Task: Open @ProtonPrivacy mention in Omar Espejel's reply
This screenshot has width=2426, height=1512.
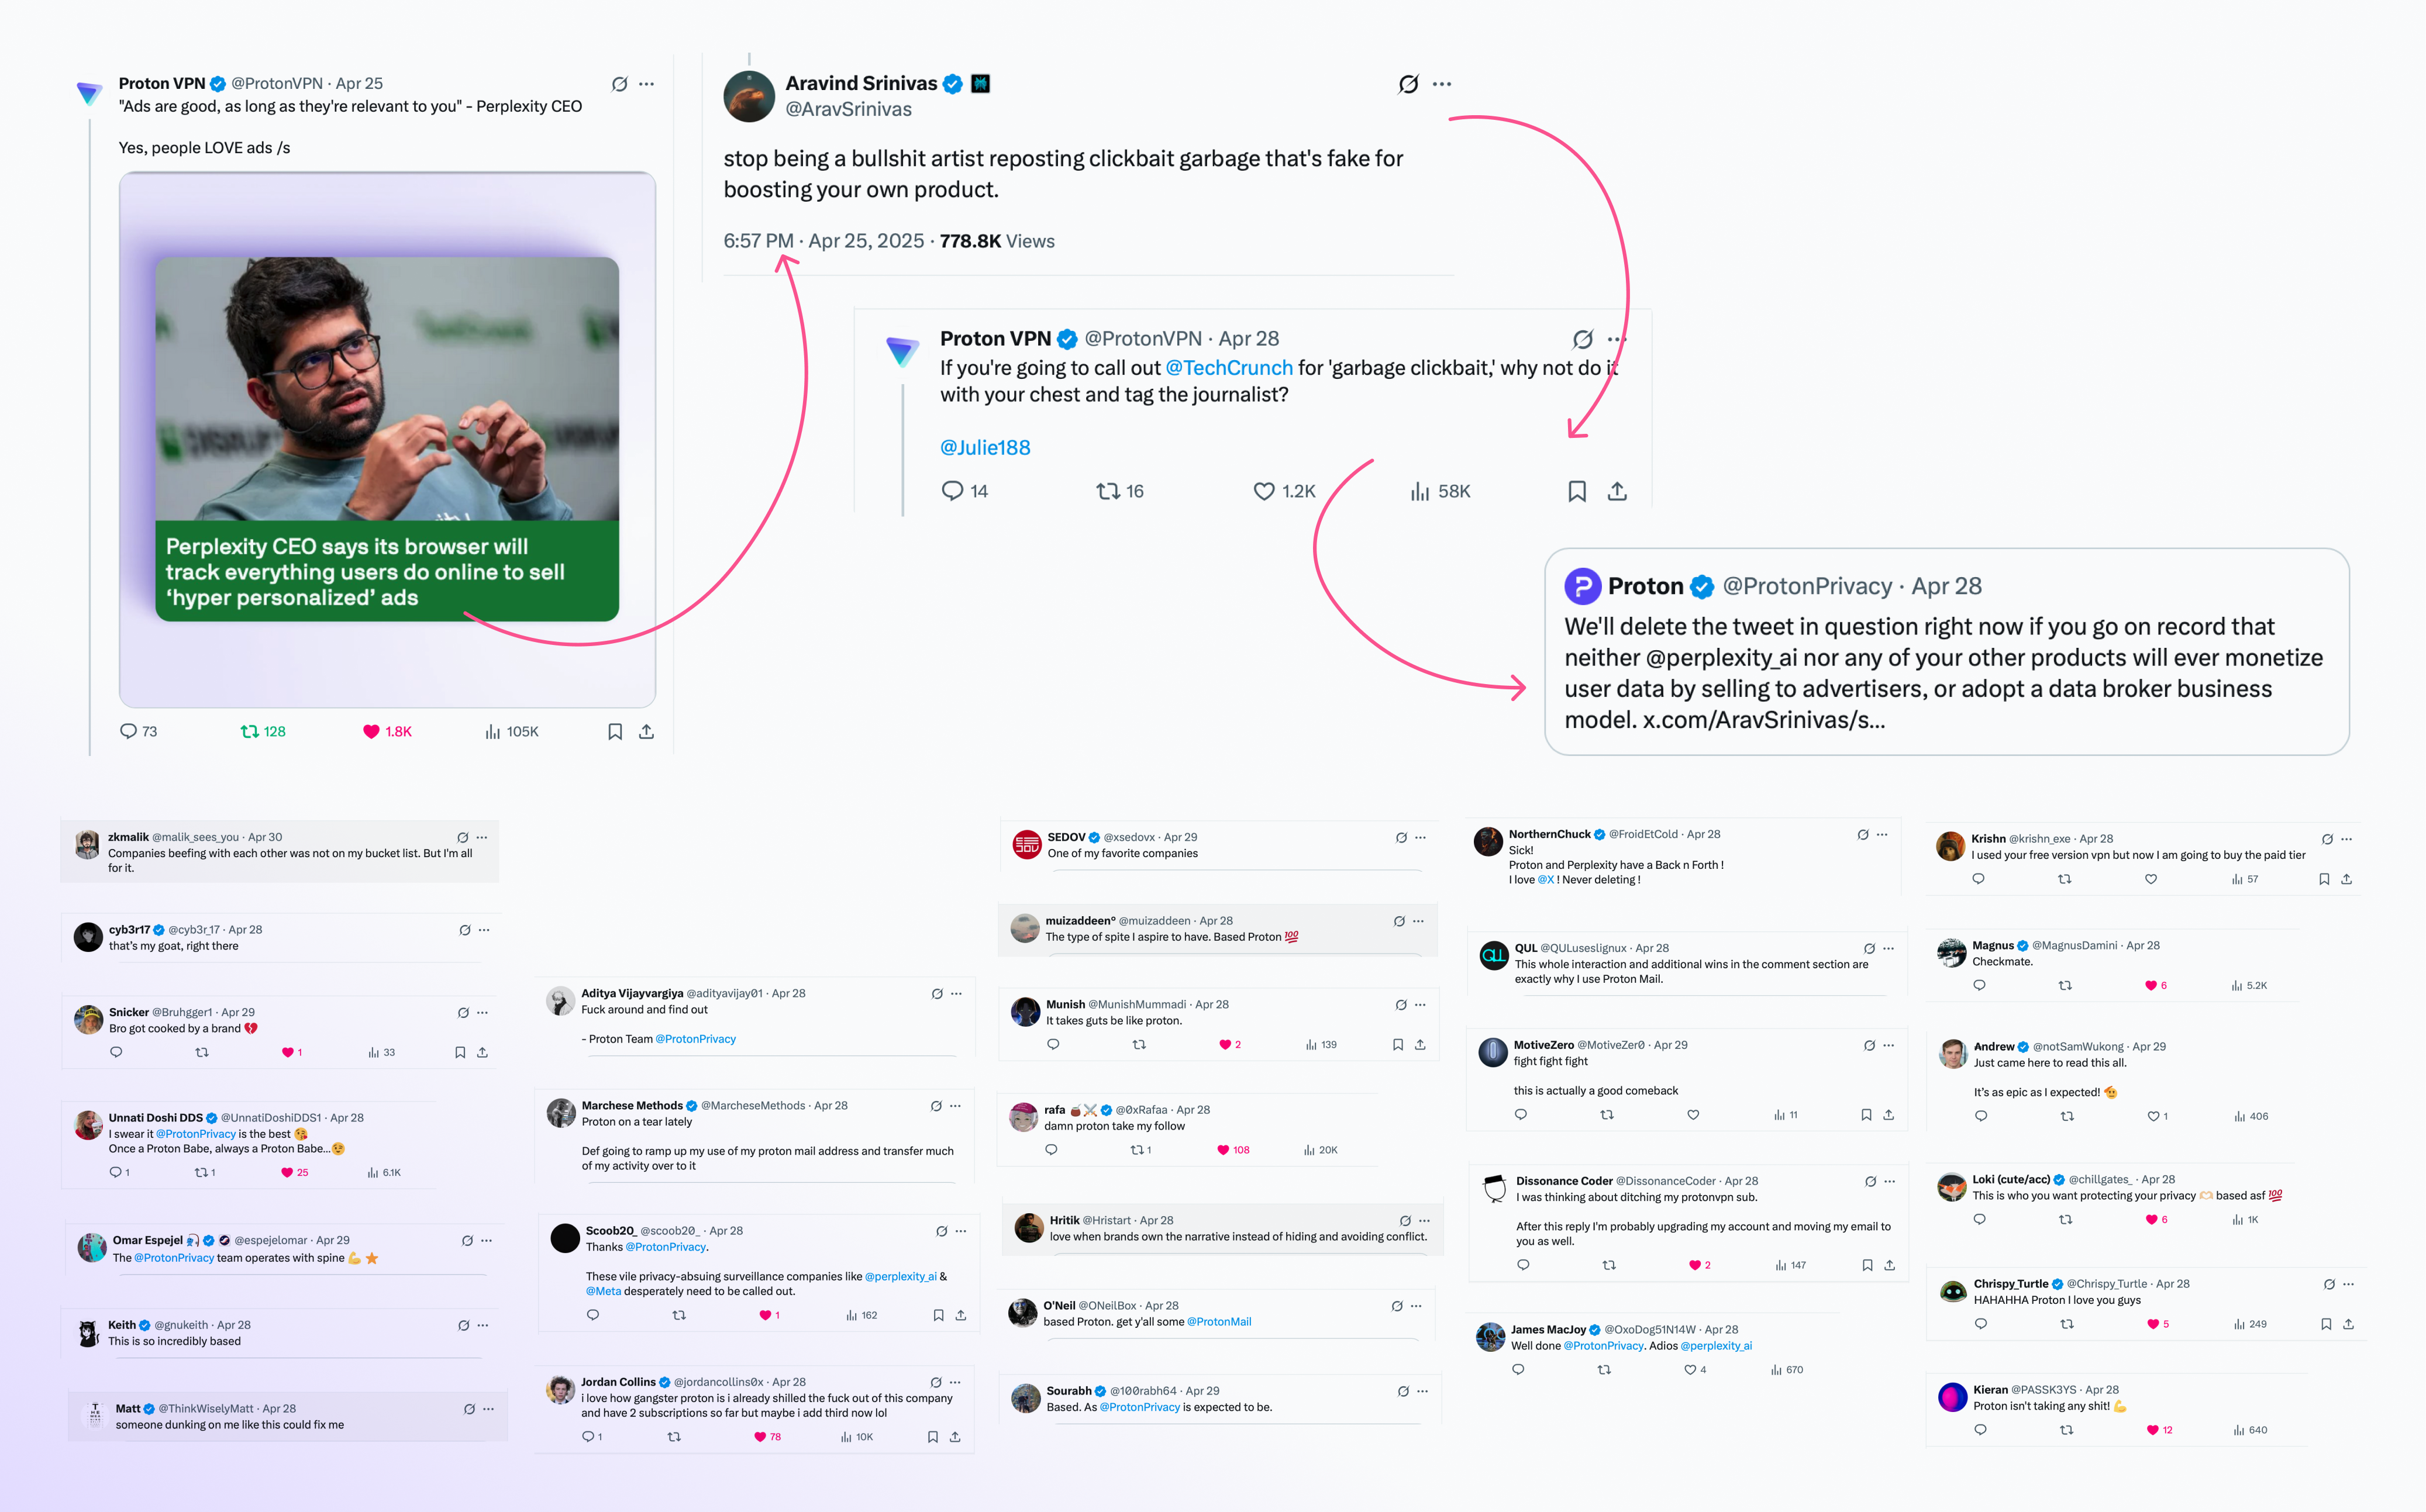Action: (x=174, y=1258)
